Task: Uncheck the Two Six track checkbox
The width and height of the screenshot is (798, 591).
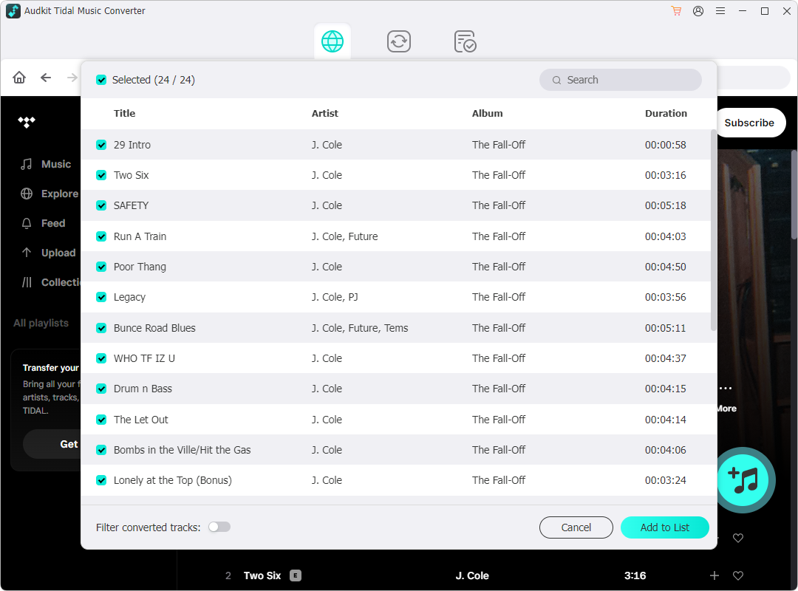Action: coord(101,175)
